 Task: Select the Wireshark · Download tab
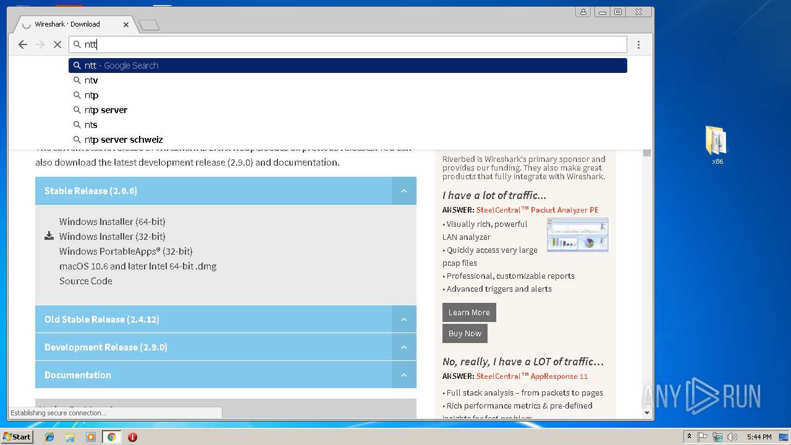pos(74,24)
